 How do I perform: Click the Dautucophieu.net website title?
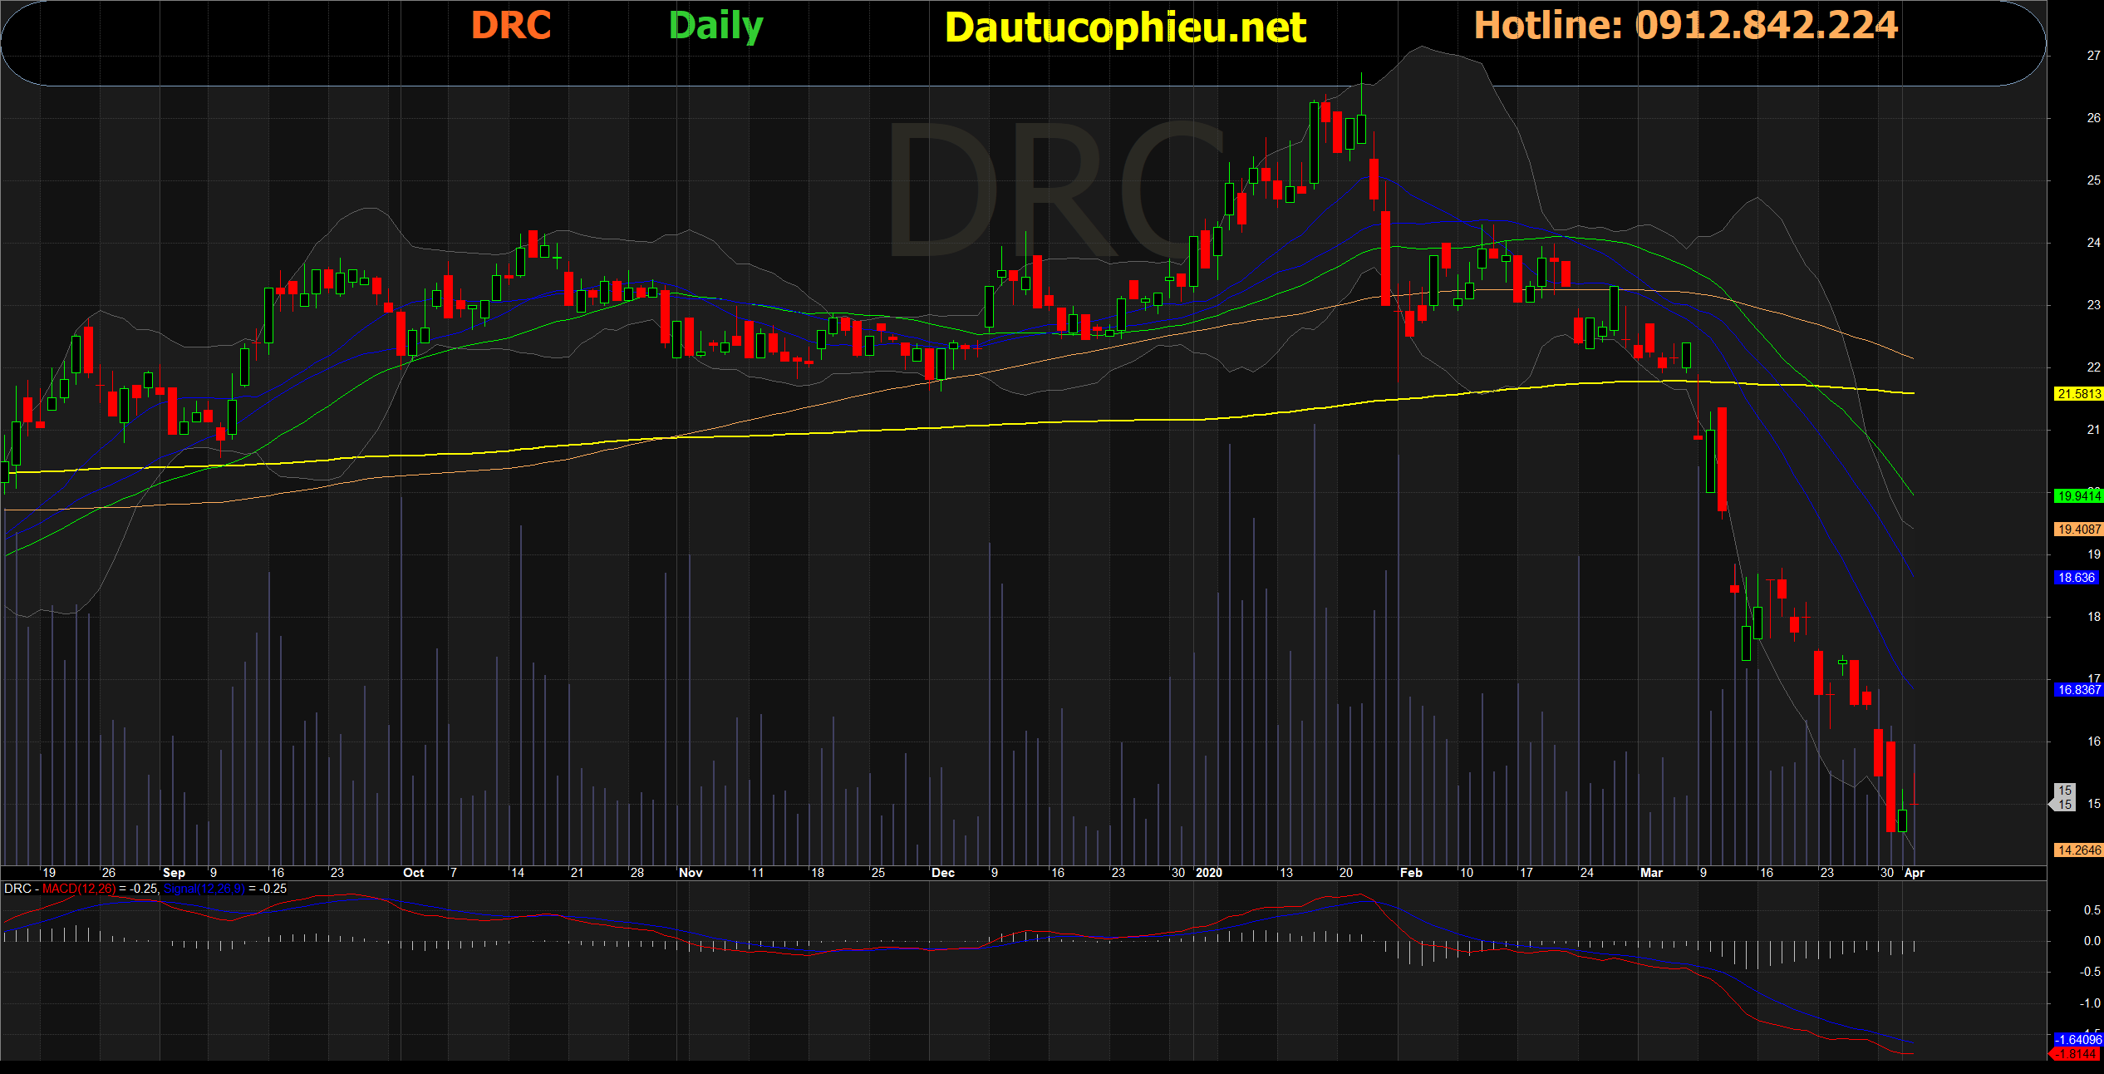(1125, 28)
